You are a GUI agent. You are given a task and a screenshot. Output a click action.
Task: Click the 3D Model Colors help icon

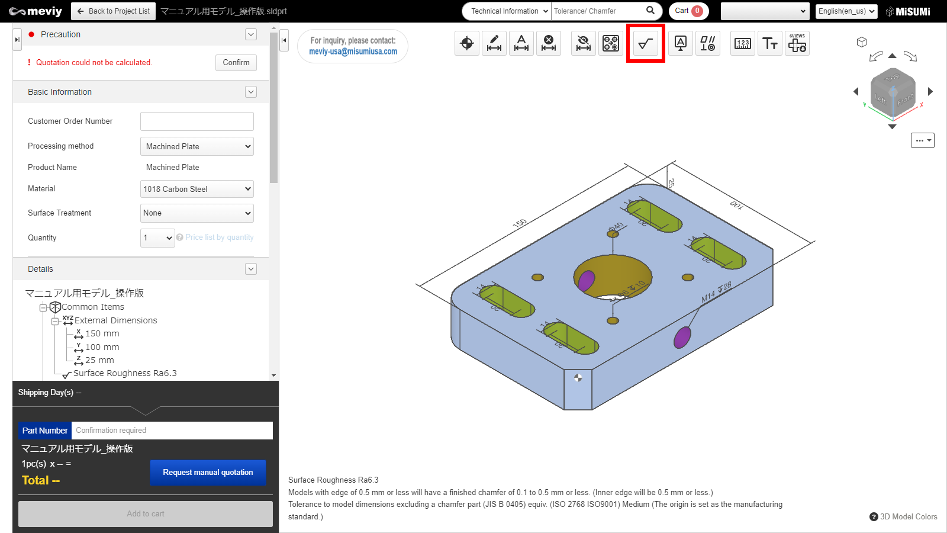[874, 516]
